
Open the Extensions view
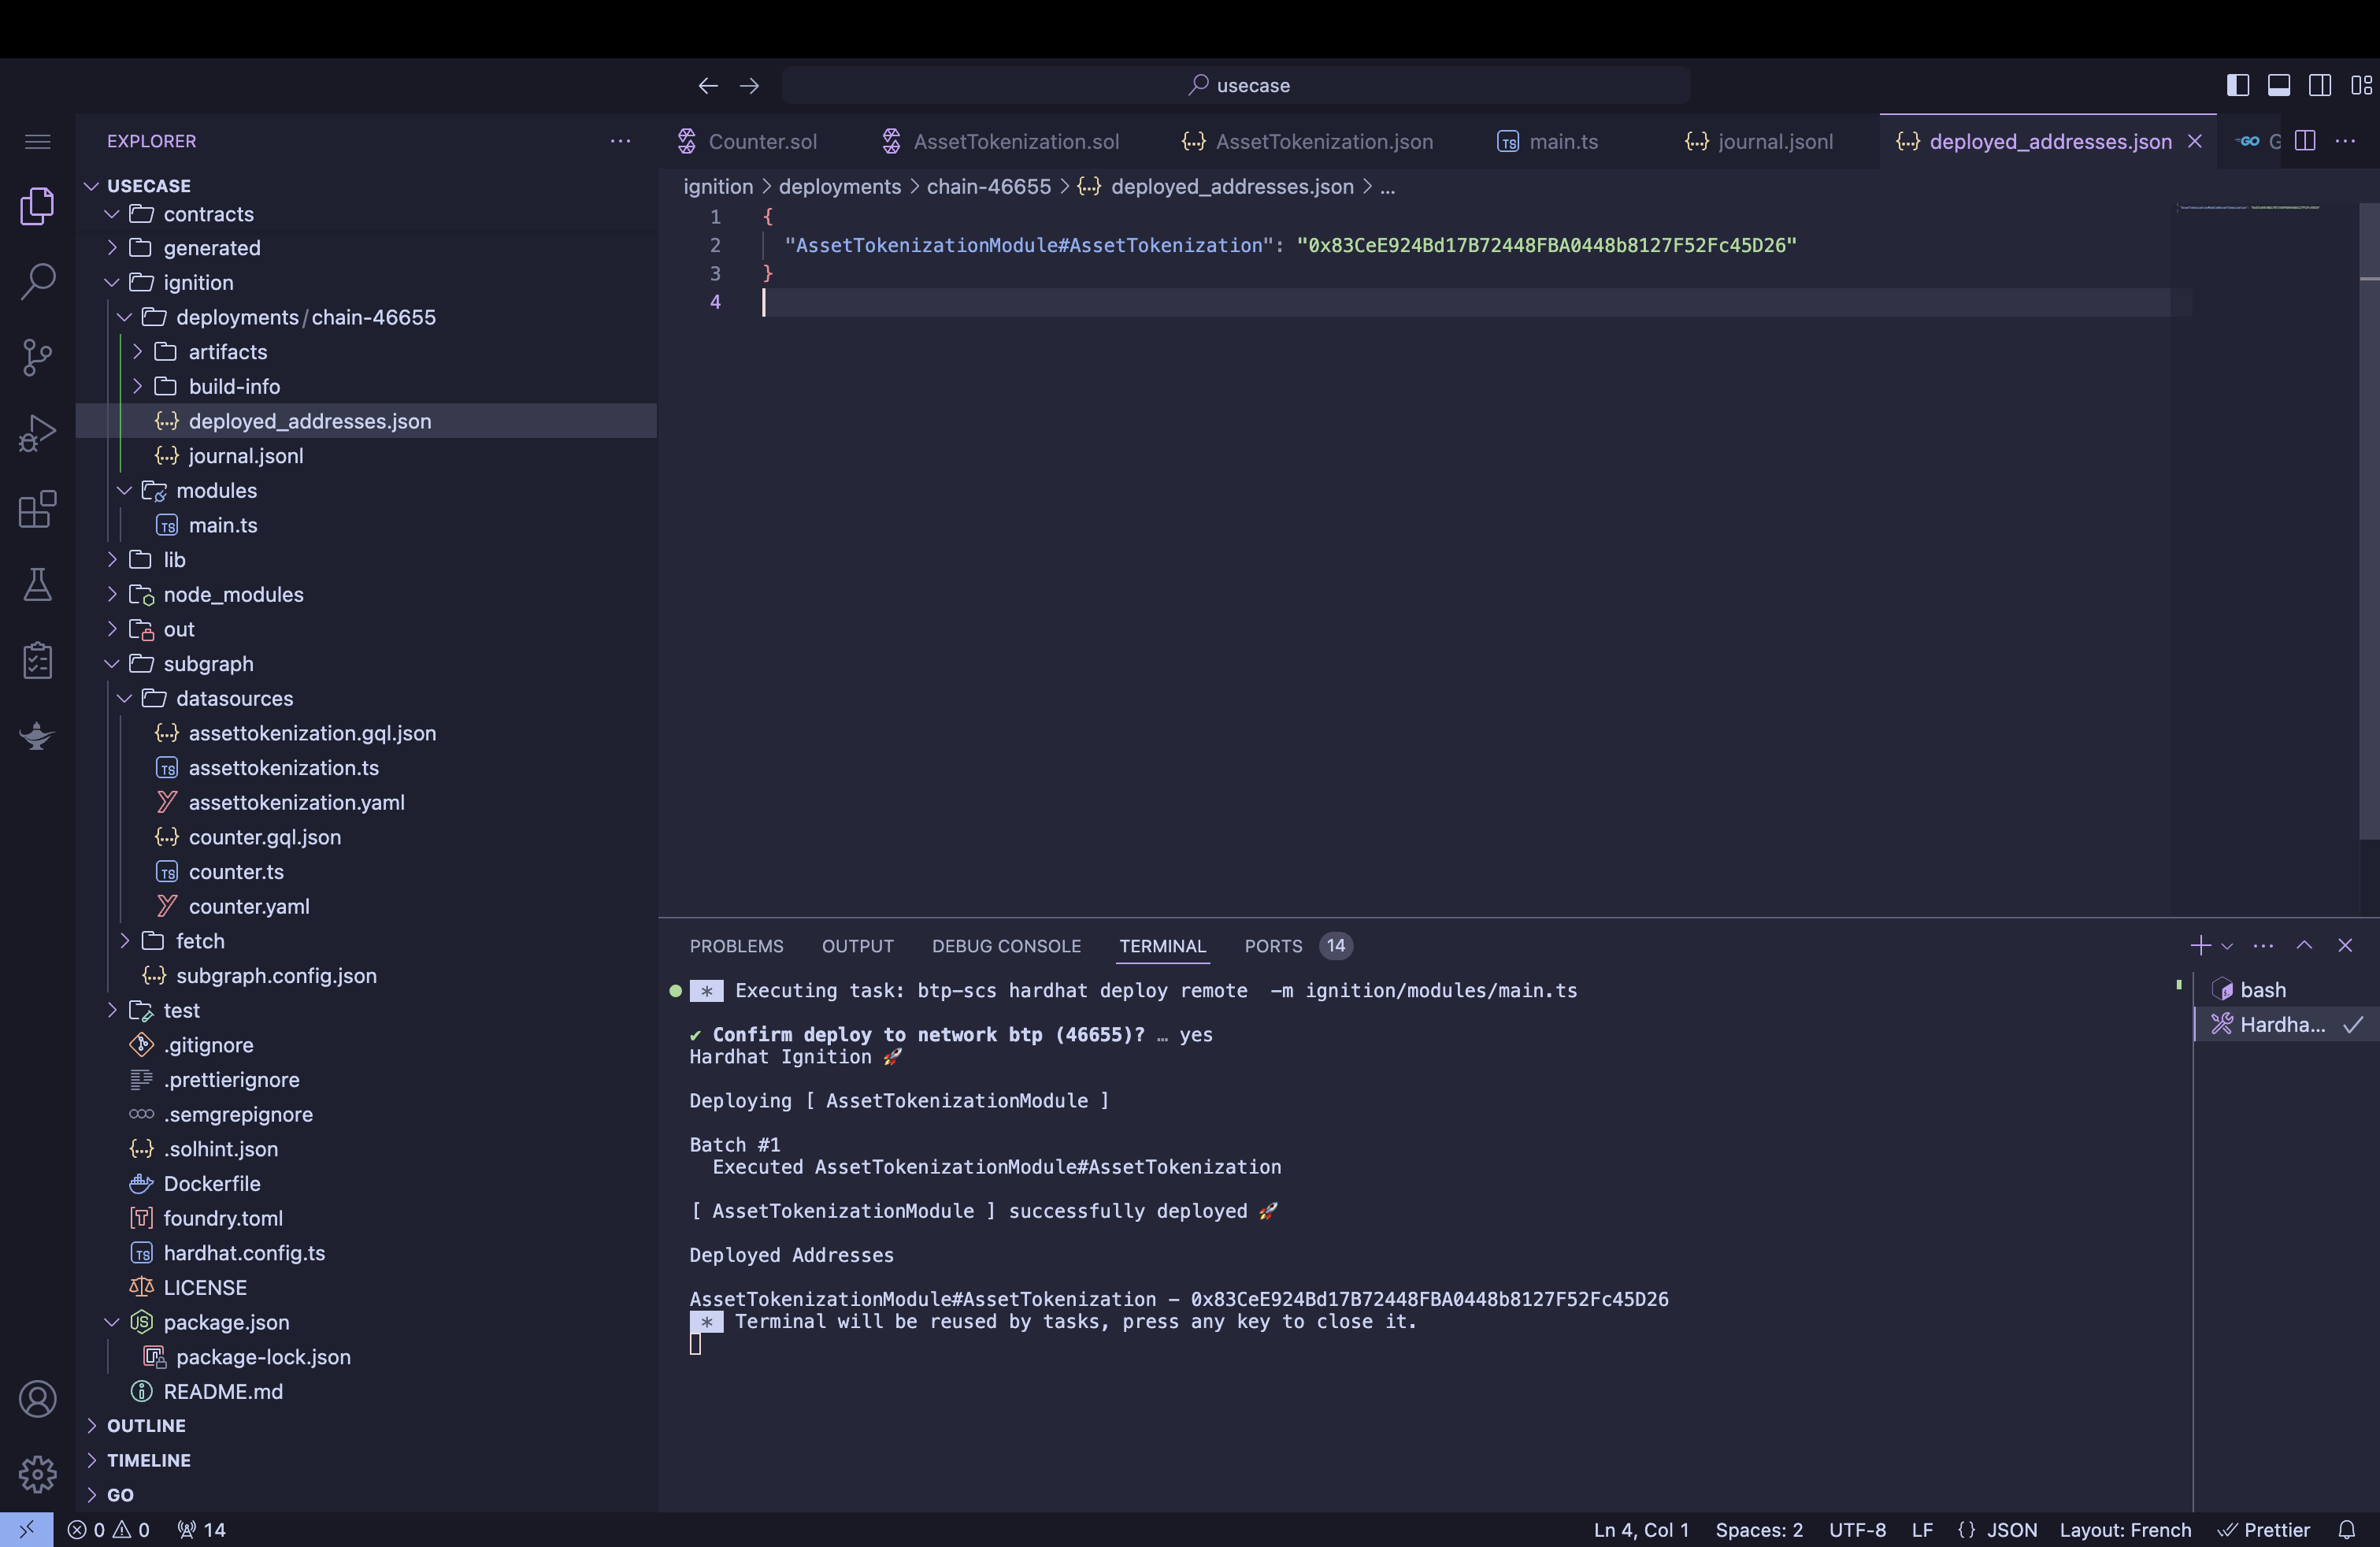pos(37,509)
